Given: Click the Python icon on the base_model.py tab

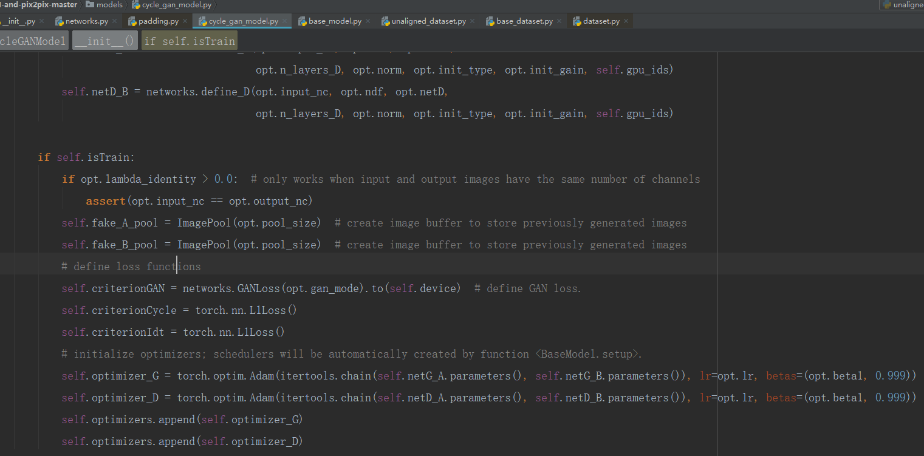Looking at the screenshot, I should pos(302,20).
